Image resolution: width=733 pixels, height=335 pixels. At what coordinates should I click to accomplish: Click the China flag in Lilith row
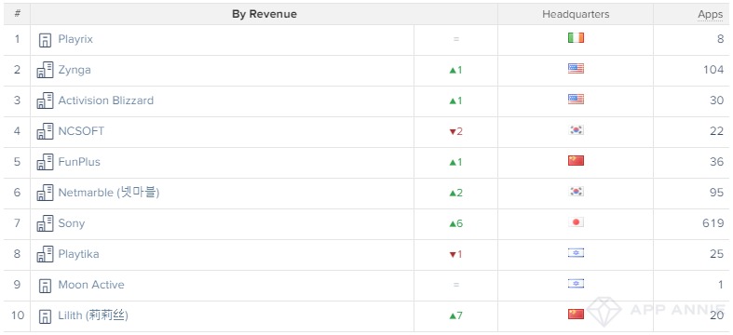coord(576,314)
